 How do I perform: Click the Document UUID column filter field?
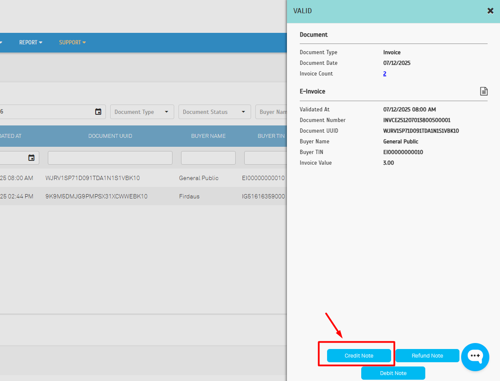(110, 158)
